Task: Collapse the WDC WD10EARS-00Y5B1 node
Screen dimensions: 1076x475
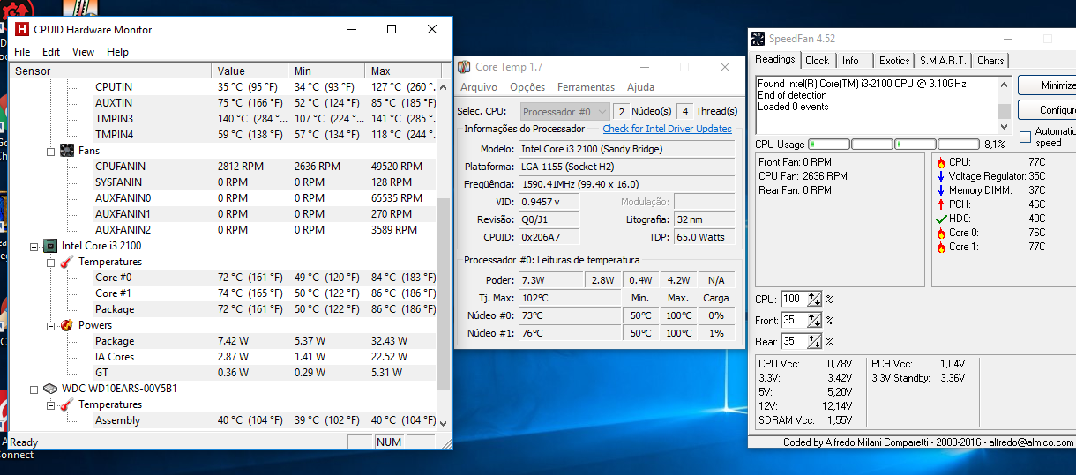Action: [34, 389]
